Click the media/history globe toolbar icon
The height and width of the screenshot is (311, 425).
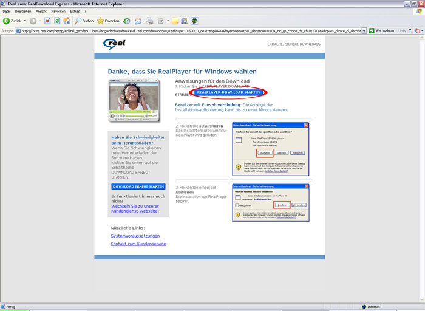point(126,21)
